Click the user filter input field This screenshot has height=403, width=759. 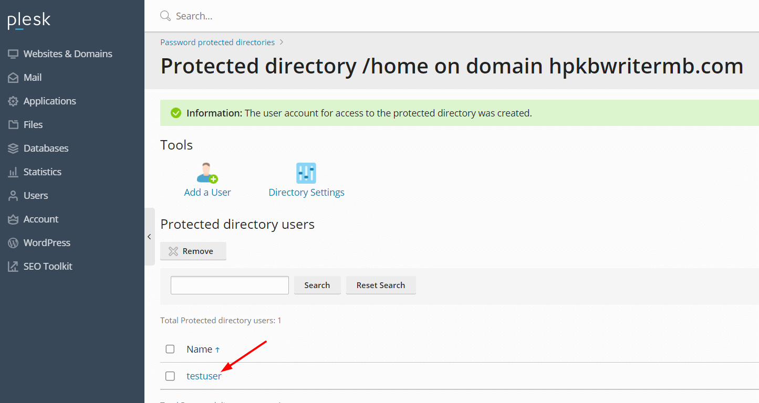point(229,285)
